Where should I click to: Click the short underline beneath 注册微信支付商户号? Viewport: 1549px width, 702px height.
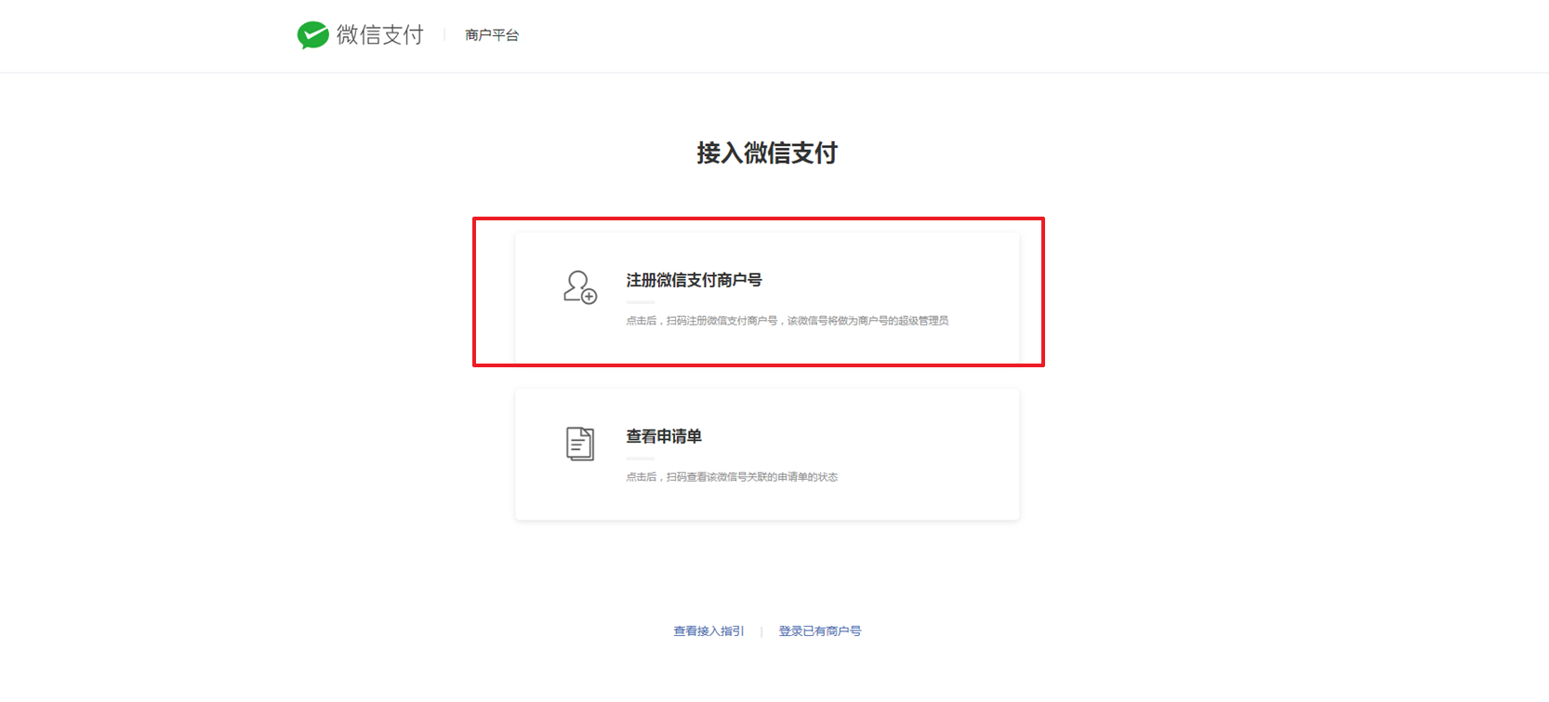point(640,302)
